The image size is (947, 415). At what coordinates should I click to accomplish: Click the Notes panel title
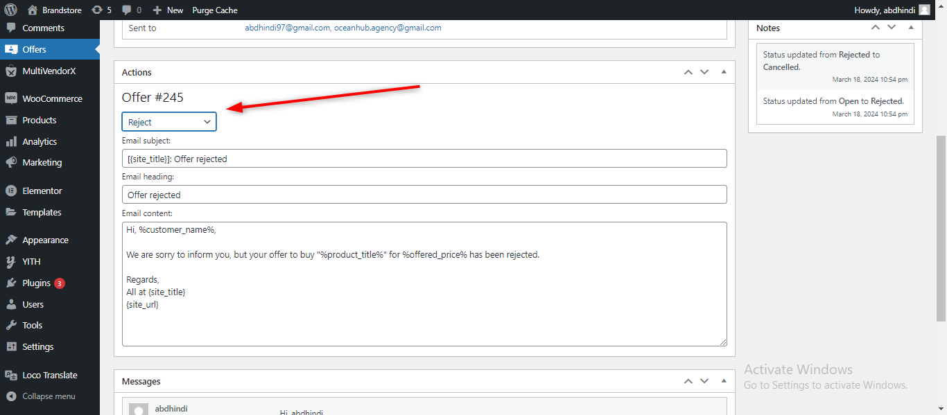(x=768, y=28)
